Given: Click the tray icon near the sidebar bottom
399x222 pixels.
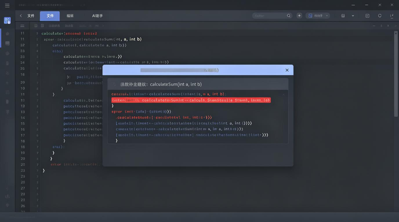Looking at the screenshot, I should (8, 196).
